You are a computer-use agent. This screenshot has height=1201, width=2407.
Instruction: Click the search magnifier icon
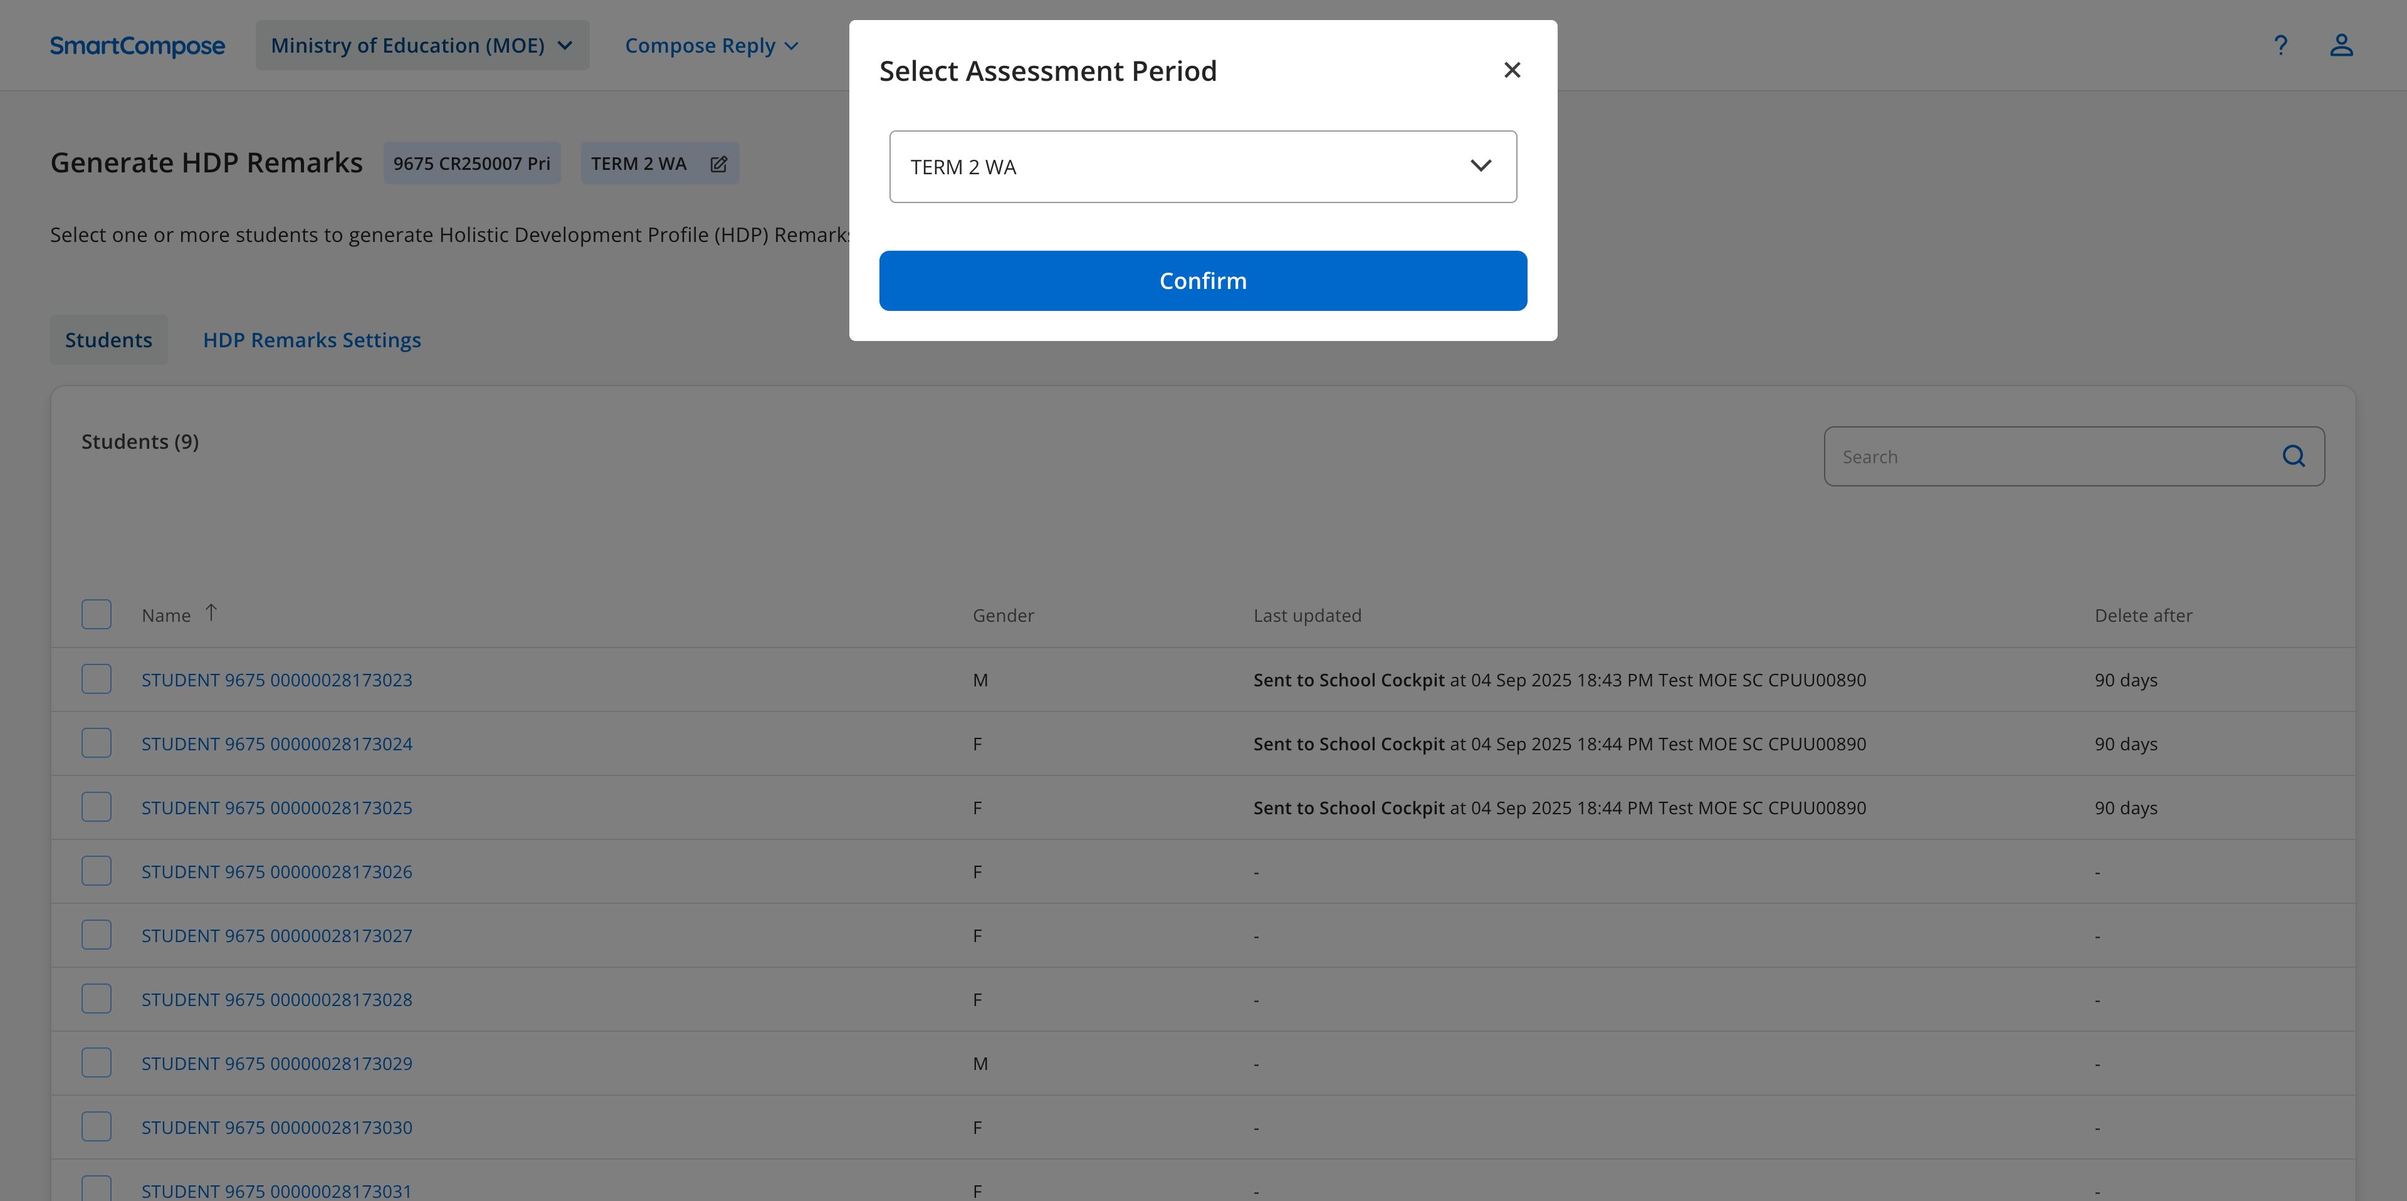[x=2293, y=456]
